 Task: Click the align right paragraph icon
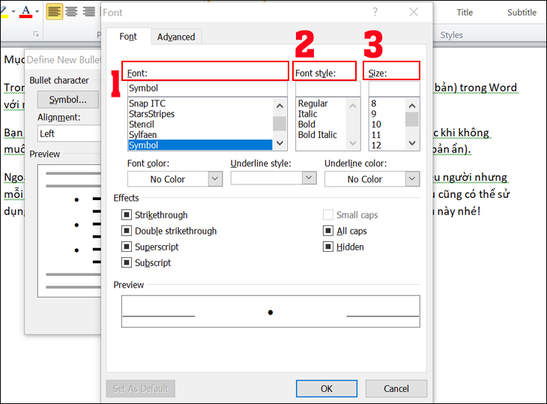pyautogui.click(x=89, y=11)
